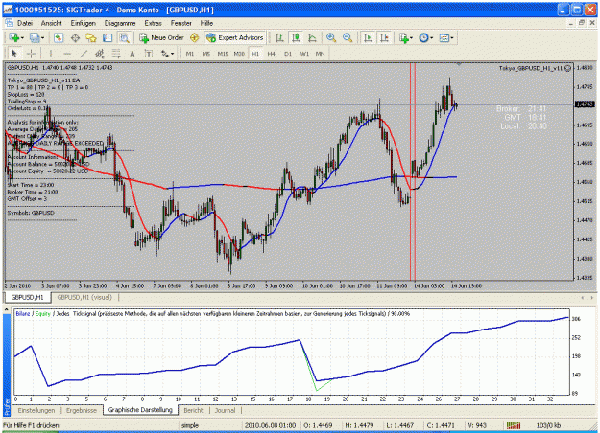Select the Fibonacci retracement tool

click(x=116, y=54)
